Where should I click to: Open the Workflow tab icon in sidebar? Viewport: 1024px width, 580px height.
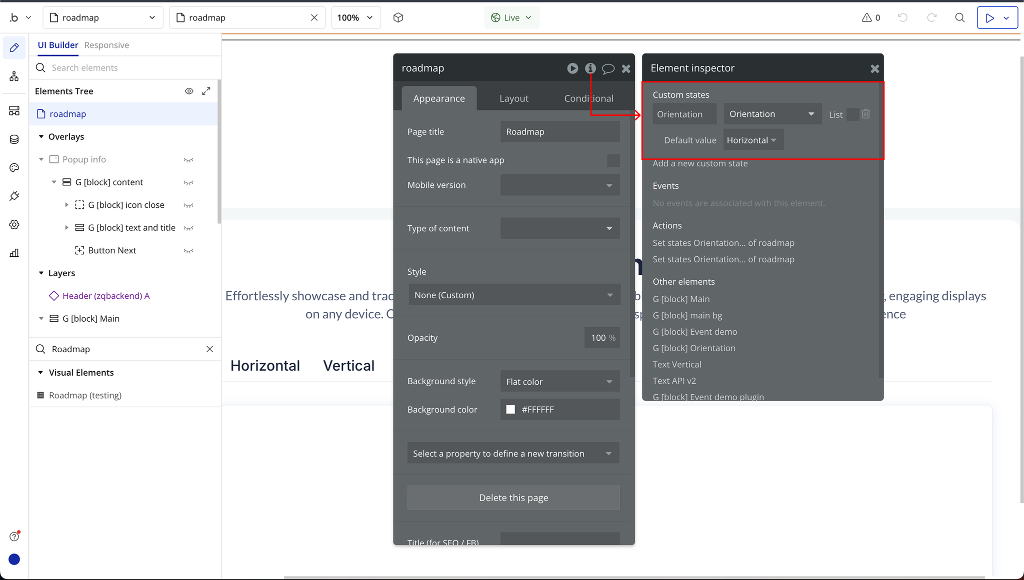pos(14,76)
